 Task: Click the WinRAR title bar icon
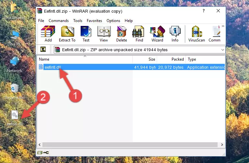[x=40, y=11]
